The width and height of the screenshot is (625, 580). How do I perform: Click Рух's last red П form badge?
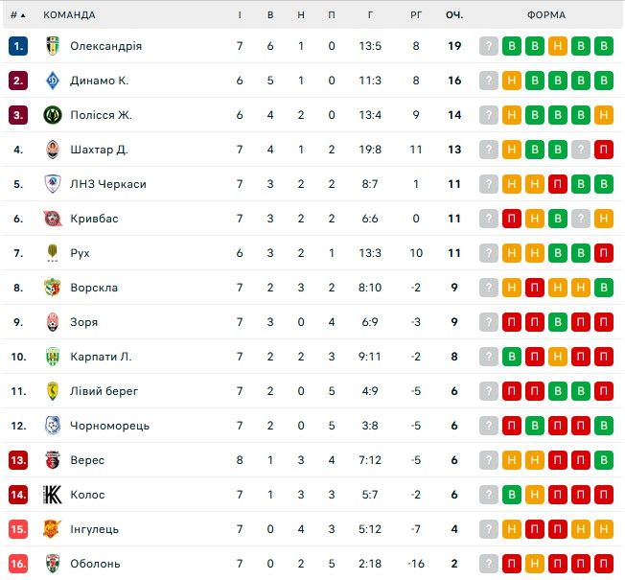(603, 253)
